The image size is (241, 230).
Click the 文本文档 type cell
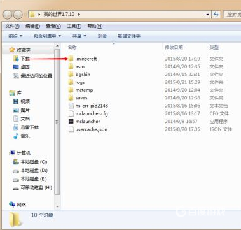coord(219,106)
